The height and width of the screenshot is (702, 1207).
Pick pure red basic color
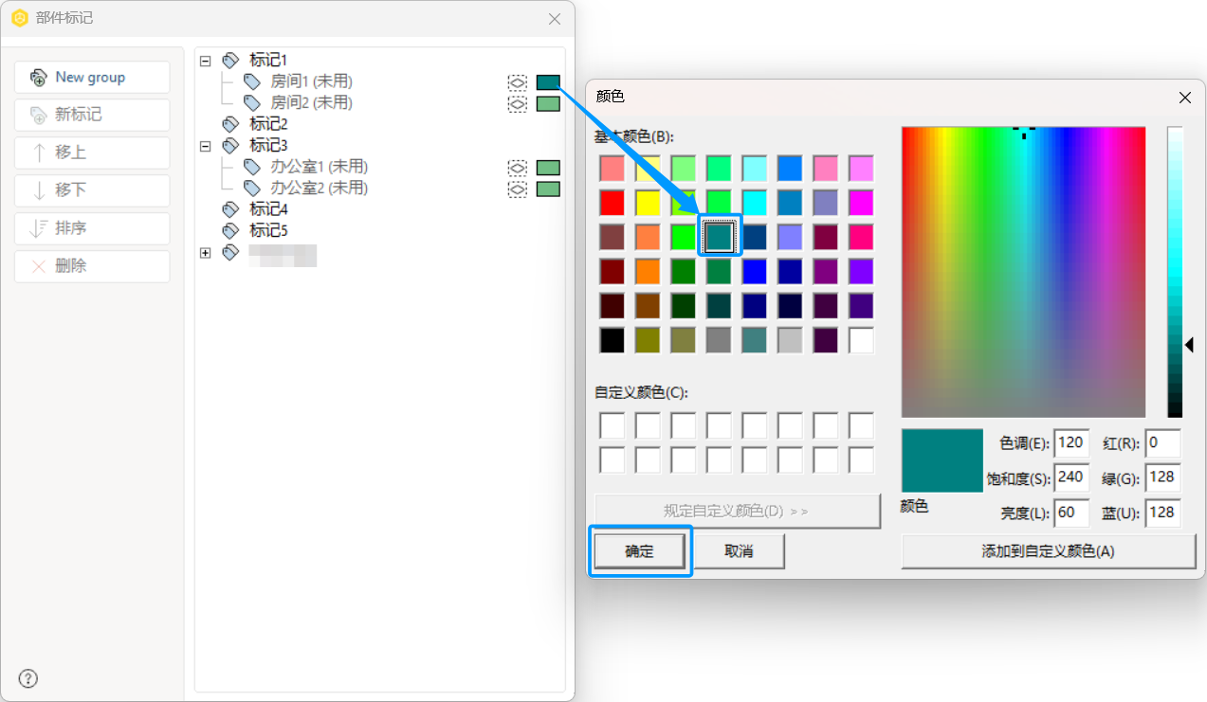613,203
